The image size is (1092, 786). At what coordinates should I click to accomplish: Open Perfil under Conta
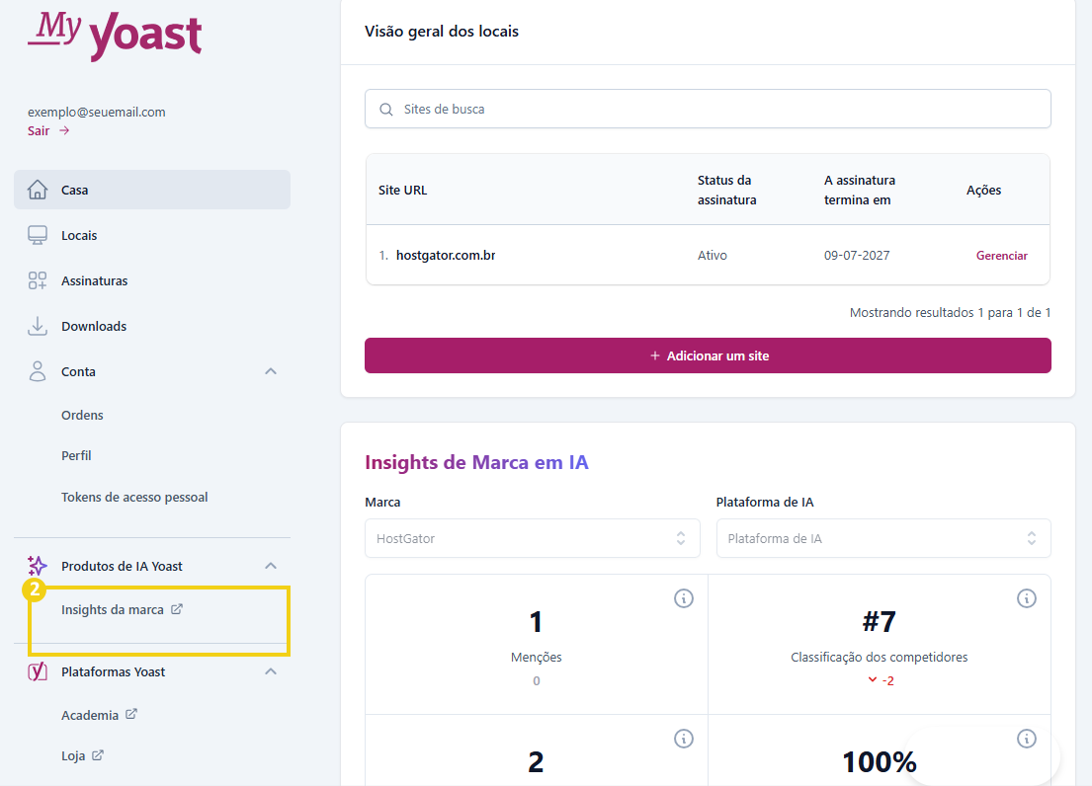tap(76, 455)
